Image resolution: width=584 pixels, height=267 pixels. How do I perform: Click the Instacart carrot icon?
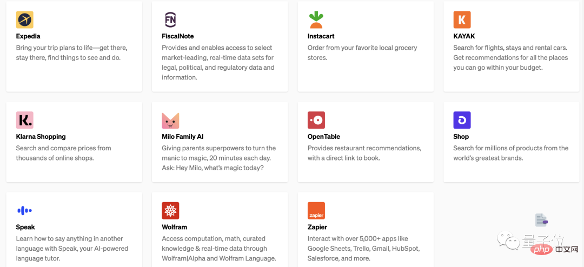316,20
